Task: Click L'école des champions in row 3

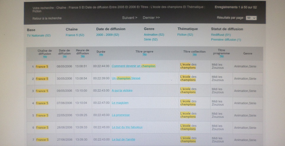Action: [188, 91]
